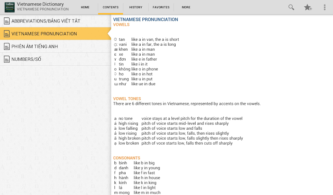Click 'like l in light' description
The width and height of the screenshot is (333, 195).
click(x=144, y=188)
